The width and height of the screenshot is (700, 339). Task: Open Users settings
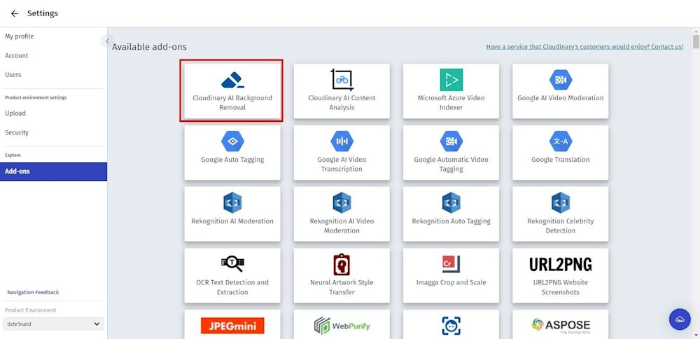(13, 74)
